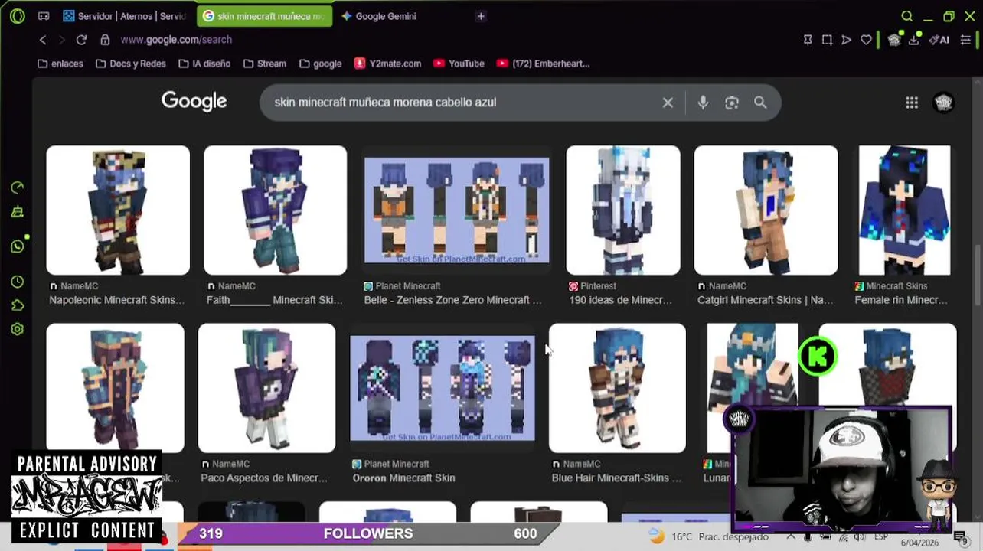Screen dimensions: 983x551
Task: Open the mod extension icon in toolbar
Action: pos(893,40)
